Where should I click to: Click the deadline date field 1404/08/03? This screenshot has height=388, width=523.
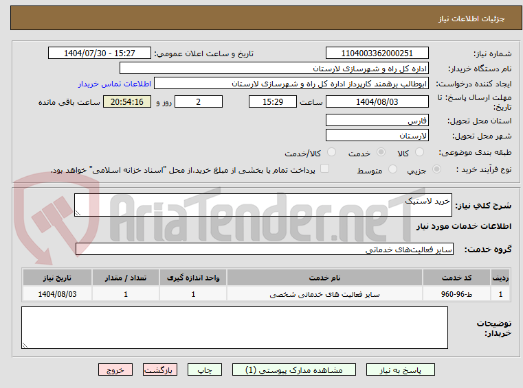pos(377,101)
